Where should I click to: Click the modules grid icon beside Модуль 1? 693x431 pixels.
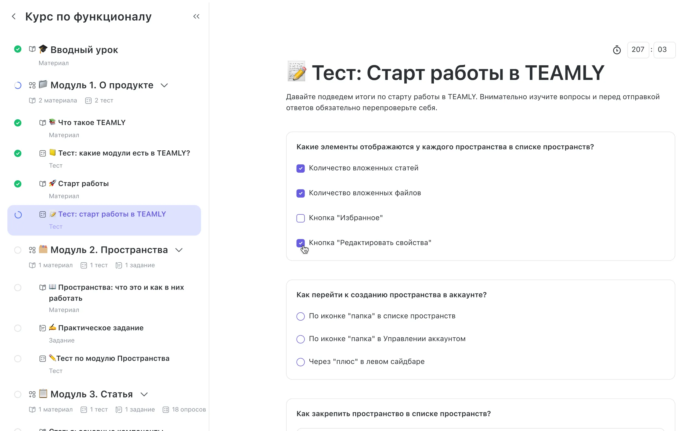point(32,85)
